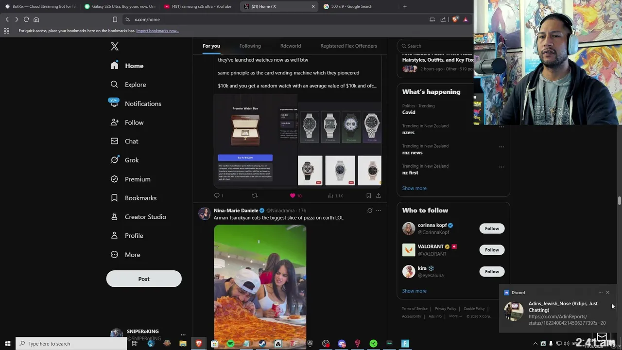This screenshot has height=350, width=622.
Task: Switch to BotRix browser tab
Action: 40,6
